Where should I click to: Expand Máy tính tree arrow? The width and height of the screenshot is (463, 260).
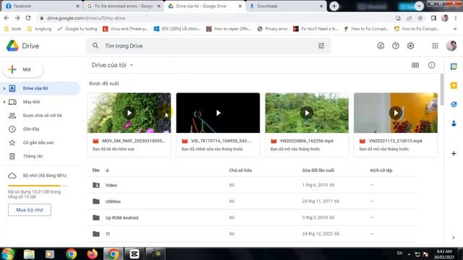point(4,102)
